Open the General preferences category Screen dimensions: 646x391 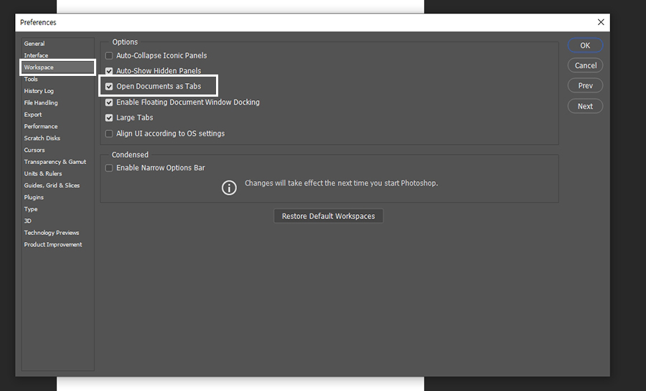click(34, 44)
